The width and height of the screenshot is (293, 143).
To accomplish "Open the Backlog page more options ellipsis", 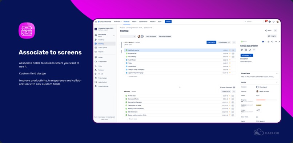I will point(276,30).
